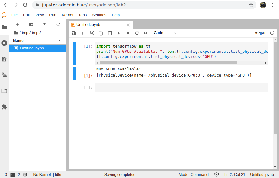The width and height of the screenshot is (279, 178).
Task: Sort files by the Name column header
Action: 38,41
